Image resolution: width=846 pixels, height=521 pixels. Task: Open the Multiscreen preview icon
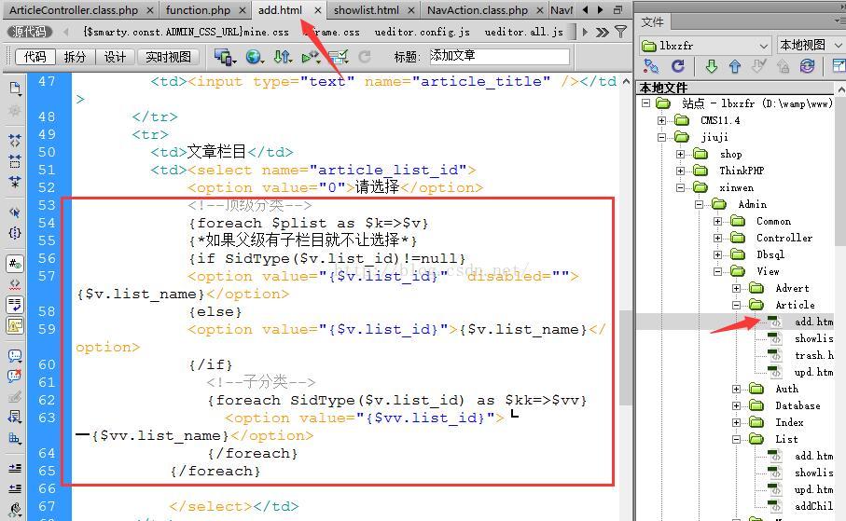point(225,57)
